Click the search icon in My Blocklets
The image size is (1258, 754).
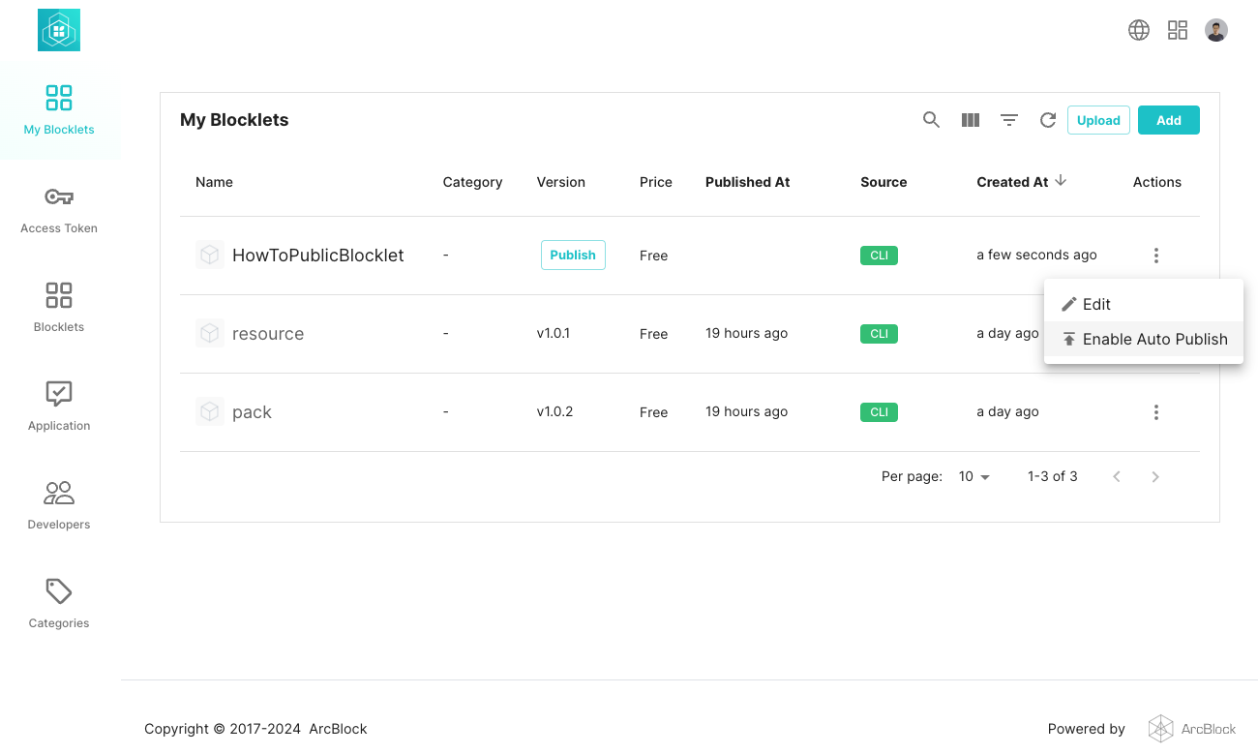(x=931, y=120)
